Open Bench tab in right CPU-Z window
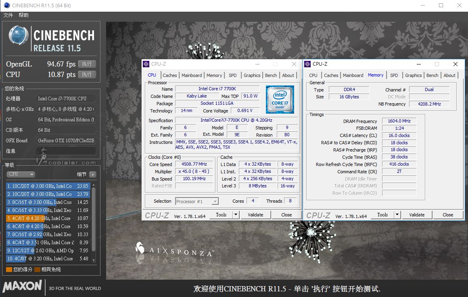 coord(432,75)
